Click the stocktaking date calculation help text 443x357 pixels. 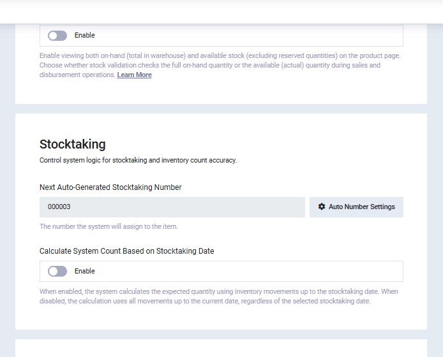[217, 296]
